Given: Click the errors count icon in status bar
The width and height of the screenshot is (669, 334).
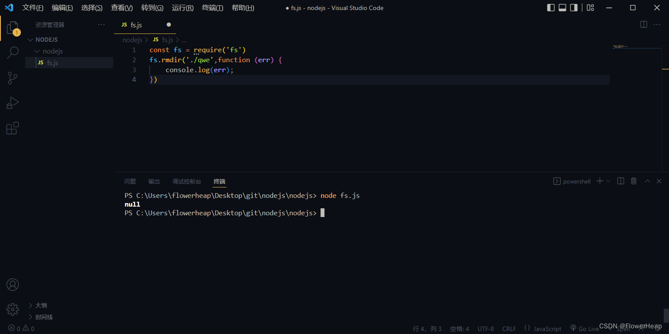Looking at the screenshot, I should tap(12, 328).
